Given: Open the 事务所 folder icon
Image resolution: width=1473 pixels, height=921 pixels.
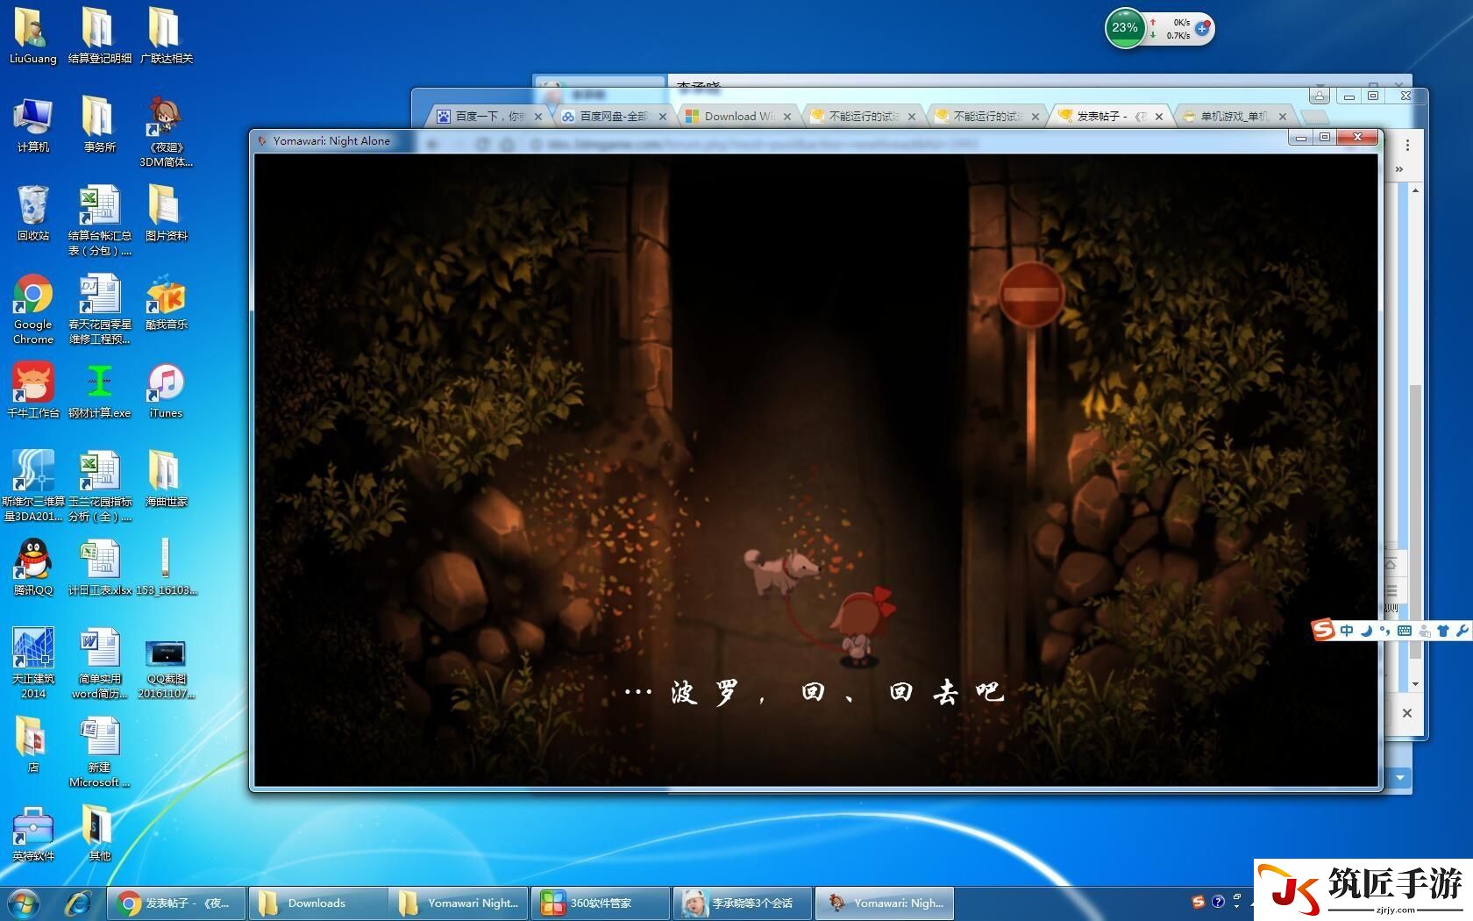Looking at the screenshot, I should [99, 125].
